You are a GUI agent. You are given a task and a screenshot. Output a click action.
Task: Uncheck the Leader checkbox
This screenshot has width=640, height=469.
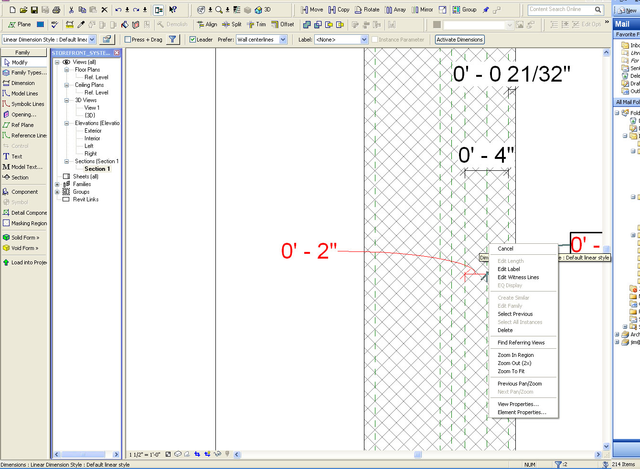click(x=192, y=40)
